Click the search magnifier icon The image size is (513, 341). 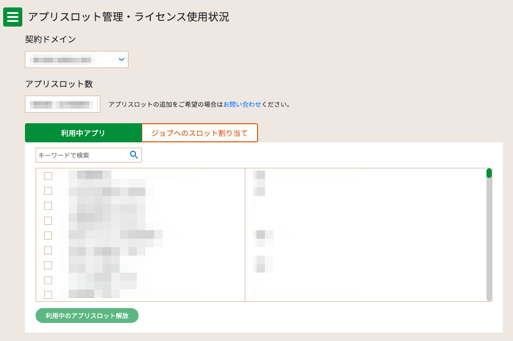(134, 155)
